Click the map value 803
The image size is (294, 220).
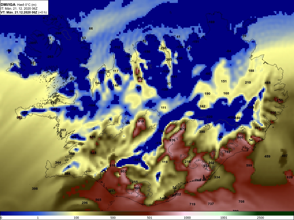pos(123,171)
